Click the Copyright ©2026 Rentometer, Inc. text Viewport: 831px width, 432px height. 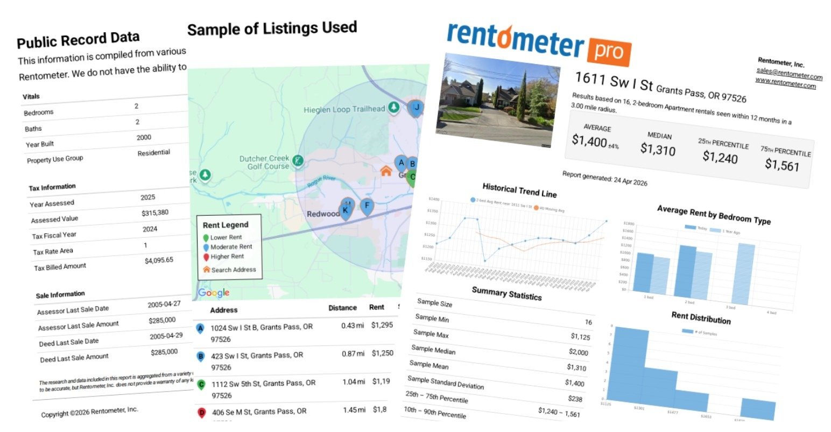click(90, 412)
